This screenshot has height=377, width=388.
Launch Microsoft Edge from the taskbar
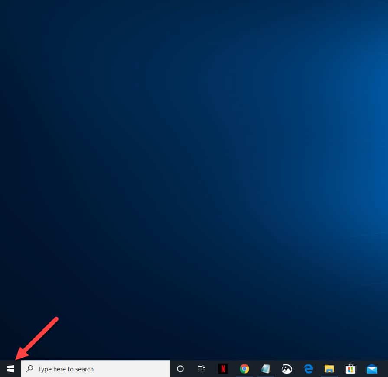tap(308, 369)
